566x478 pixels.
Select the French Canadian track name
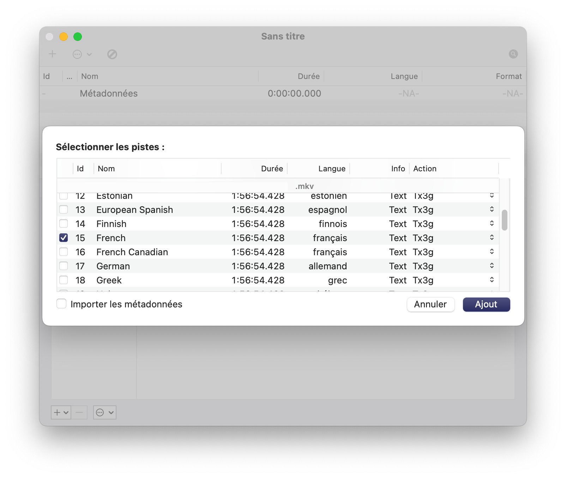(x=132, y=252)
